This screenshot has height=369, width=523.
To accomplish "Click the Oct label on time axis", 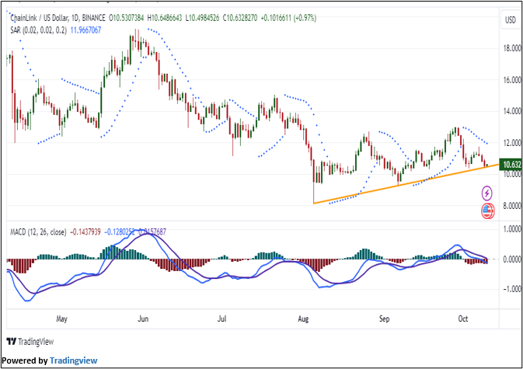I will tap(463, 319).
